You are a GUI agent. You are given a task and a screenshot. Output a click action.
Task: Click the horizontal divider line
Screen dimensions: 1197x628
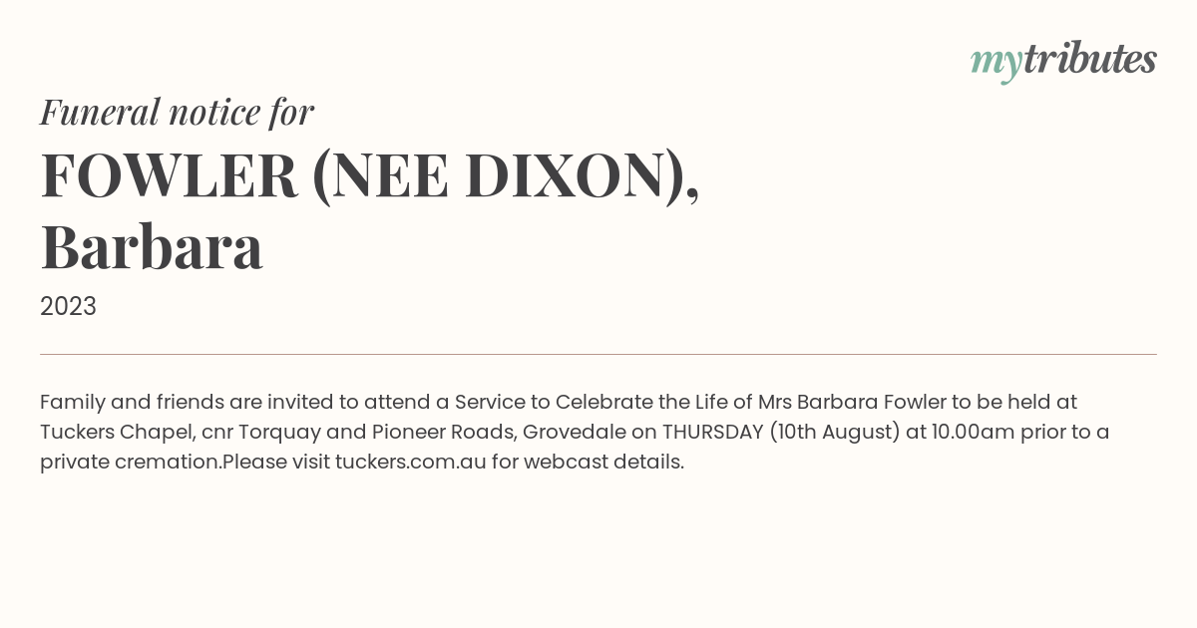[598, 354]
